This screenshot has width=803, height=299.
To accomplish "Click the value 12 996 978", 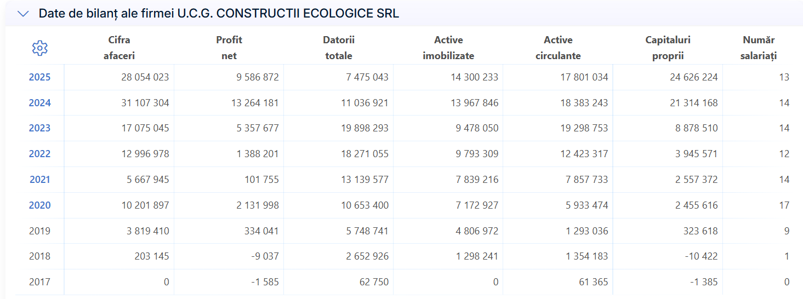I will tap(145, 154).
